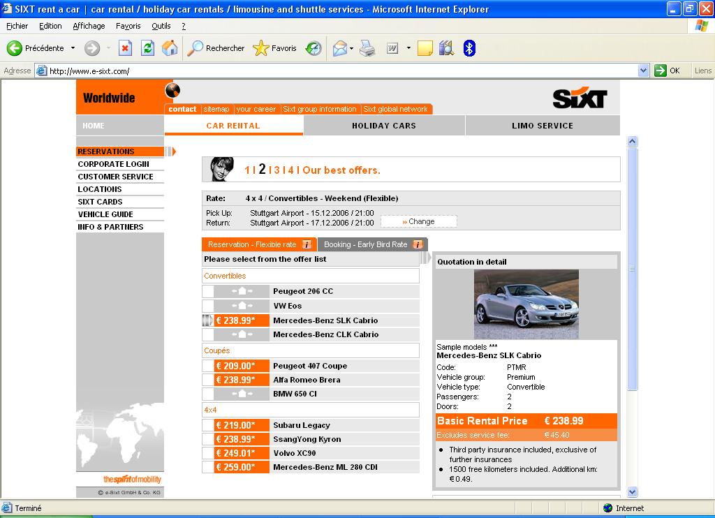This screenshot has height=518, width=715.
Task: Click info icon on Early Bird Rate tab
Action: (418, 244)
